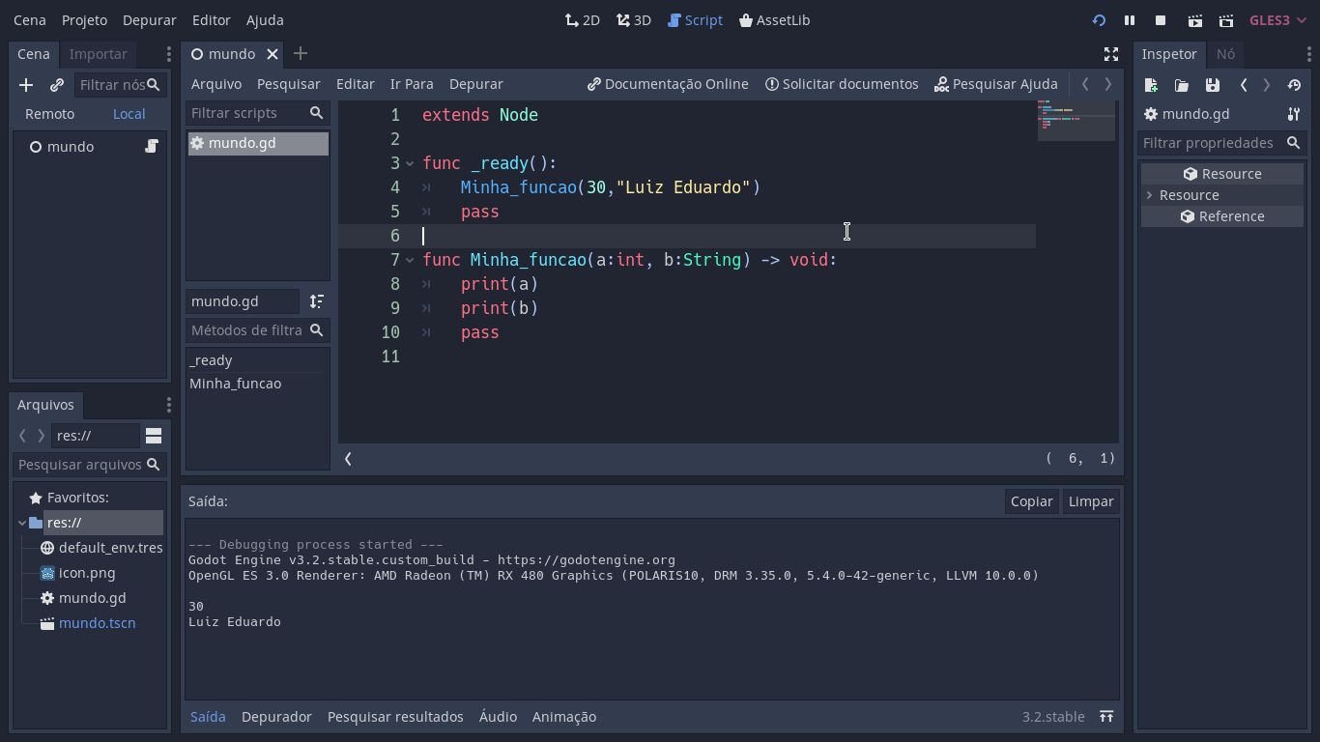Copy the output log text
Image resolution: width=1320 pixels, height=742 pixels.
(1031, 501)
